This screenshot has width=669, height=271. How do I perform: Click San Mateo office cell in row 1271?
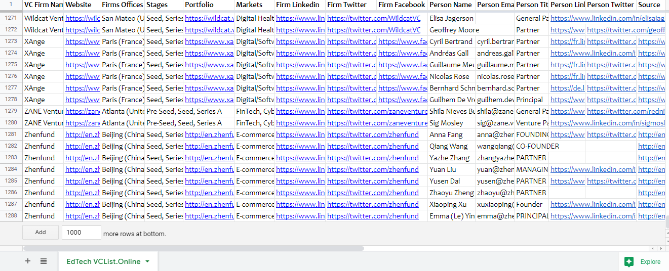[x=123, y=18]
